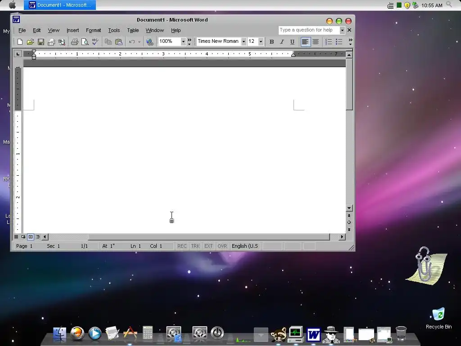Screen dimensions: 461x346
Task: Close the document with the X near help box
Action: pyautogui.click(x=349, y=30)
